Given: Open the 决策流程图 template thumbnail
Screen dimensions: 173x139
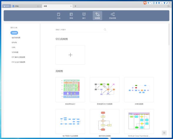Looking at the screenshot, I should 139,90.
